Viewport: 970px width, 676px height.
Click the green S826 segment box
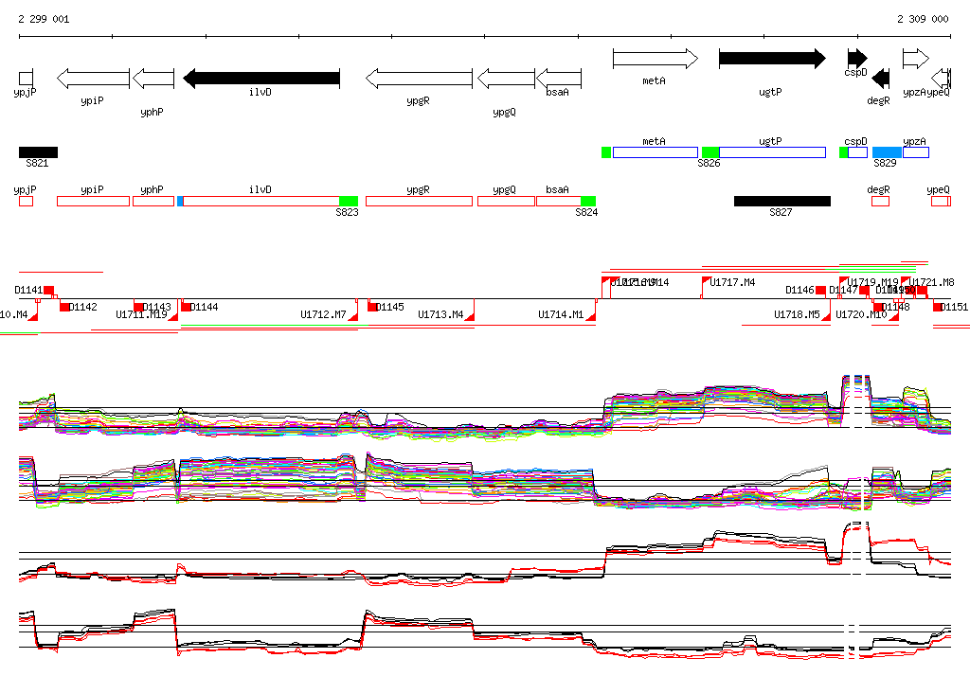tap(710, 152)
